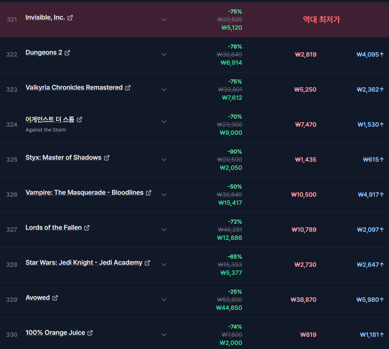The image size is (389, 349).
Task: Open external link icon beside Vampire: The Masquerade - Bloodlines
Action: pyautogui.click(x=149, y=193)
